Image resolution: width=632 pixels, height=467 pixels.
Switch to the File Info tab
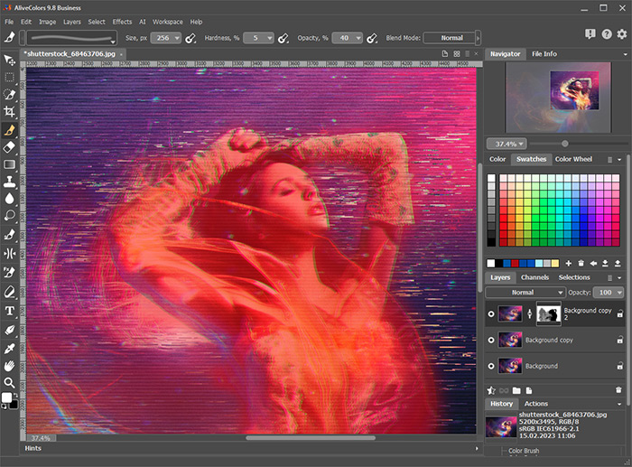click(544, 53)
